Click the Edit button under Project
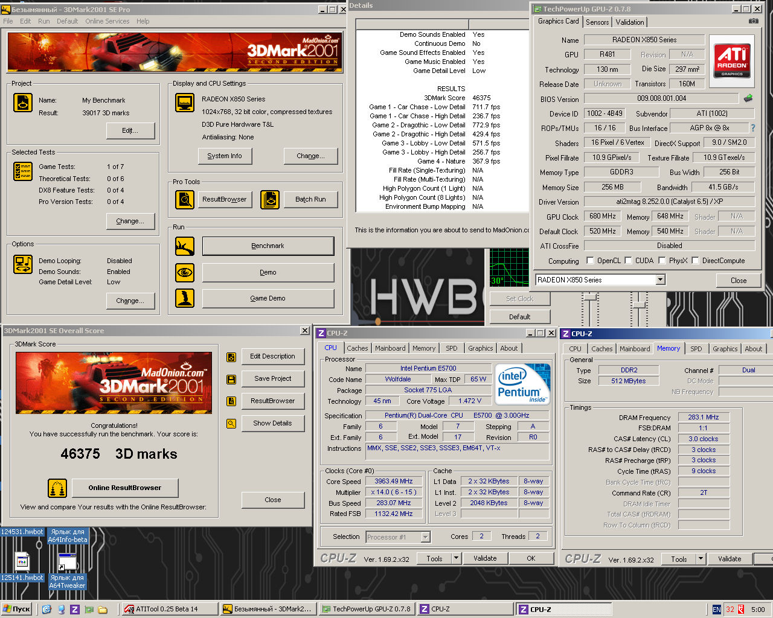Image resolution: width=773 pixels, height=618 pixels. [x=130, y=130]
